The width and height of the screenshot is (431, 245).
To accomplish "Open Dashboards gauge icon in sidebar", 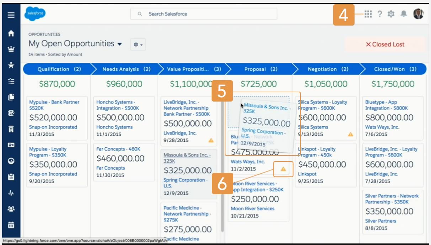I will (x=11, y=161).
